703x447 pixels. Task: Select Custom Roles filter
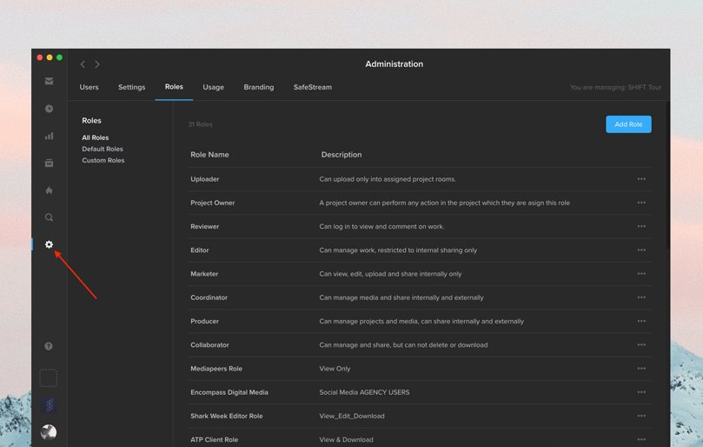103,160
